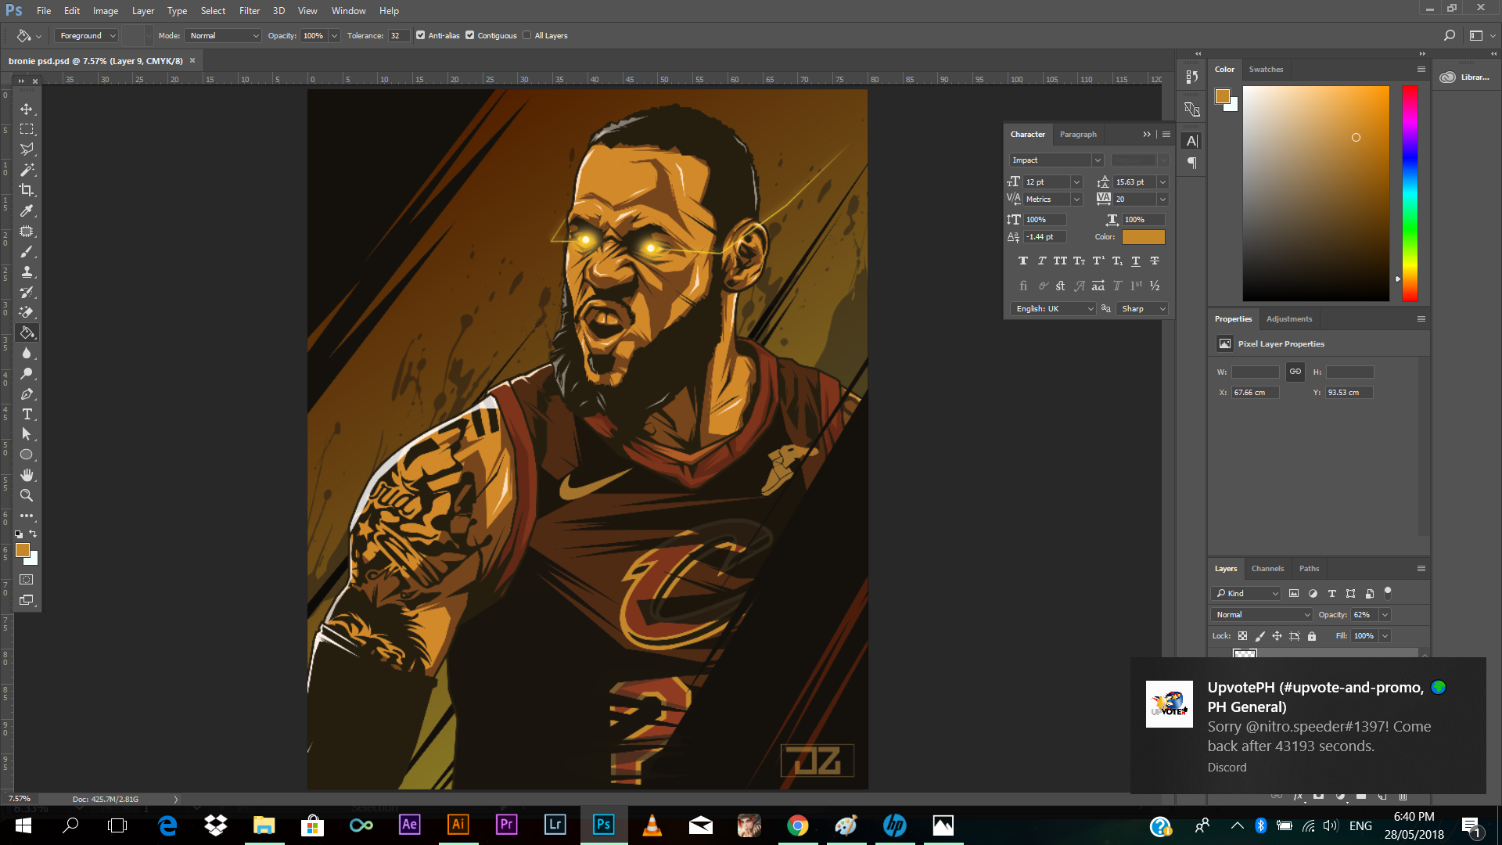1502x845 pixels.
Task: Select the Horizontal Type tool
Action: click(x=27, y=414)
